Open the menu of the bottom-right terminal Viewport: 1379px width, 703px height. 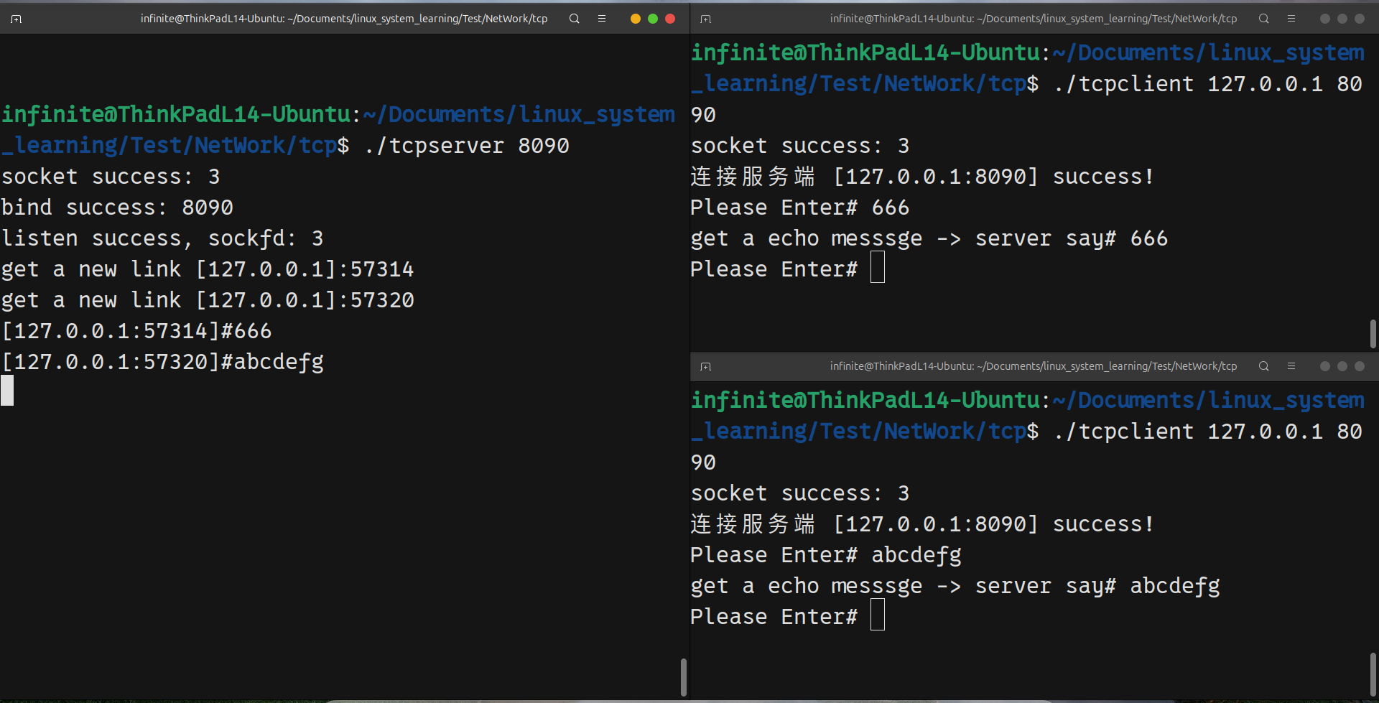coord(1292,366)
